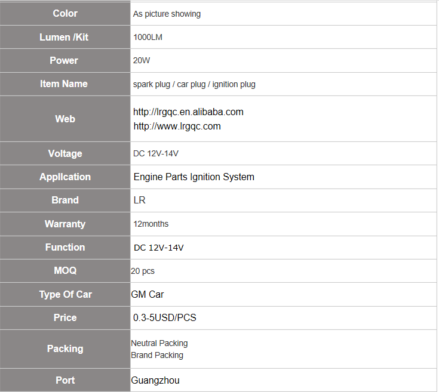Click 'Engine Parts Ignition System' text
439x392 pixels.
tap(194, 177)
